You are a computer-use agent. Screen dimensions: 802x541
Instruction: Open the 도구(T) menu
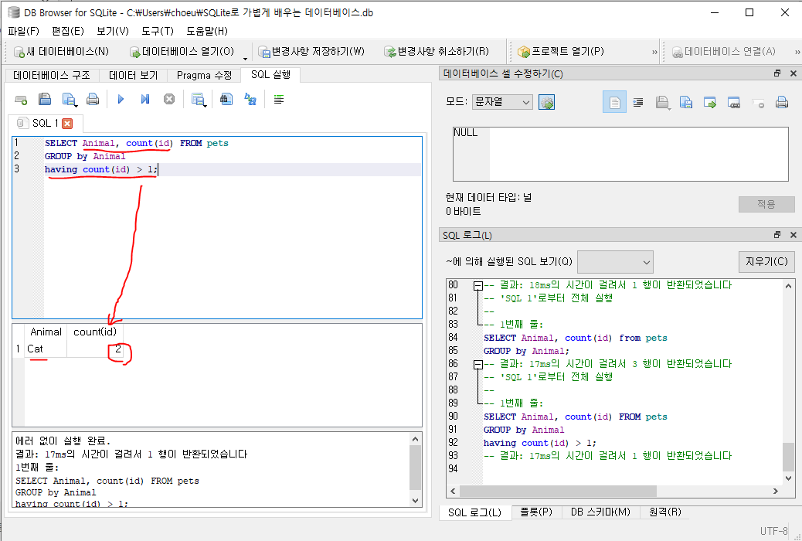point(157,31)
